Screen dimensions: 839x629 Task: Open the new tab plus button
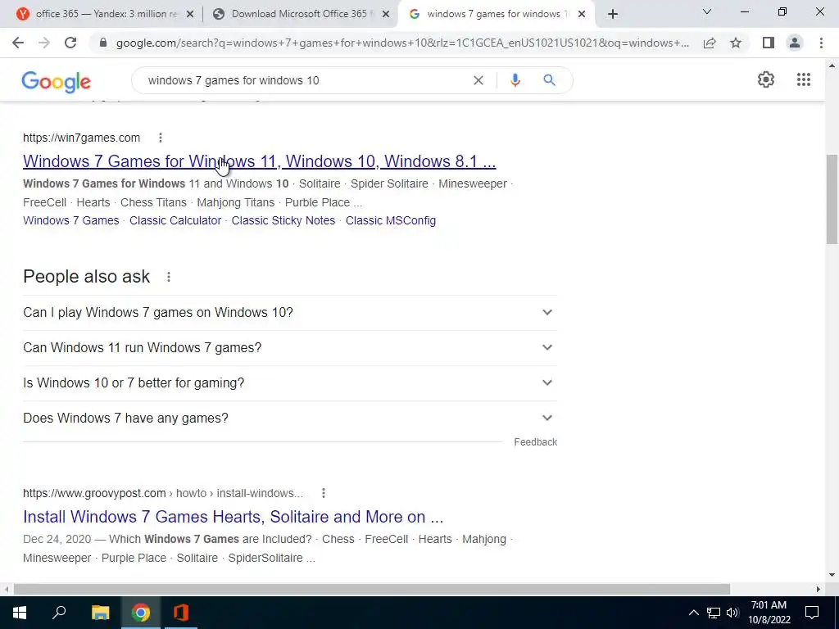613,14
